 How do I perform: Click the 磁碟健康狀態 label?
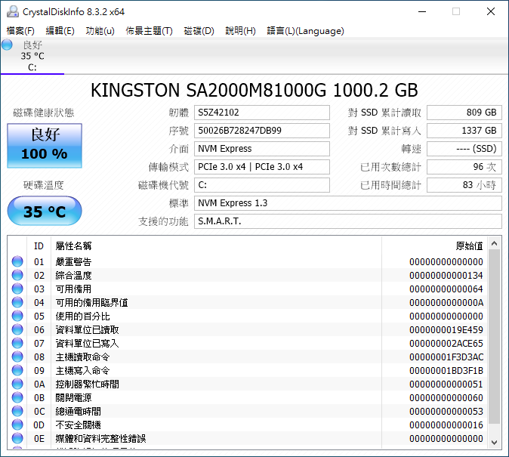tap(44, 113)
